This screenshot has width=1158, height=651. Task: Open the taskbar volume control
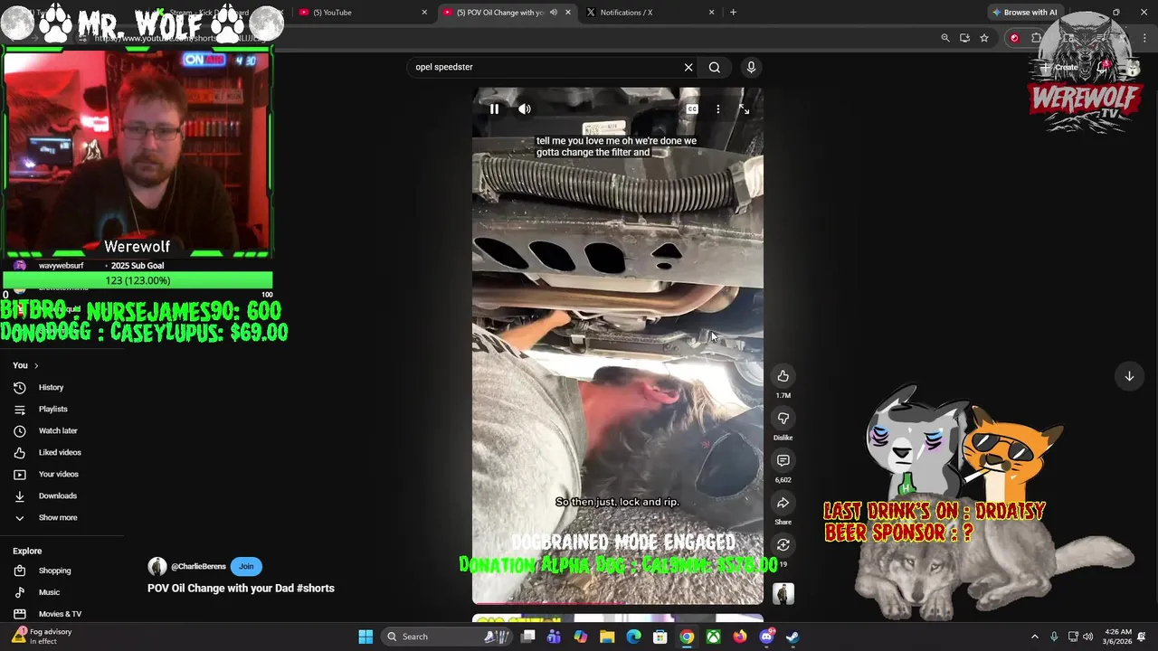(1088, 637)
